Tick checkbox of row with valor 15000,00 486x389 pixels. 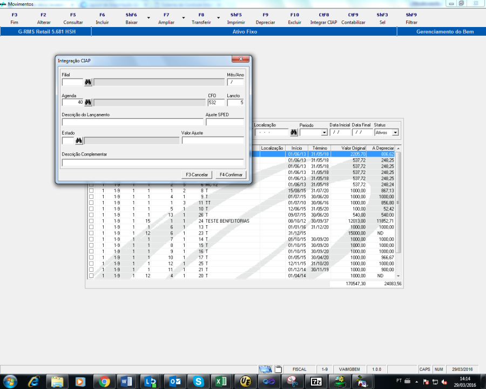[x=91, y=233]
